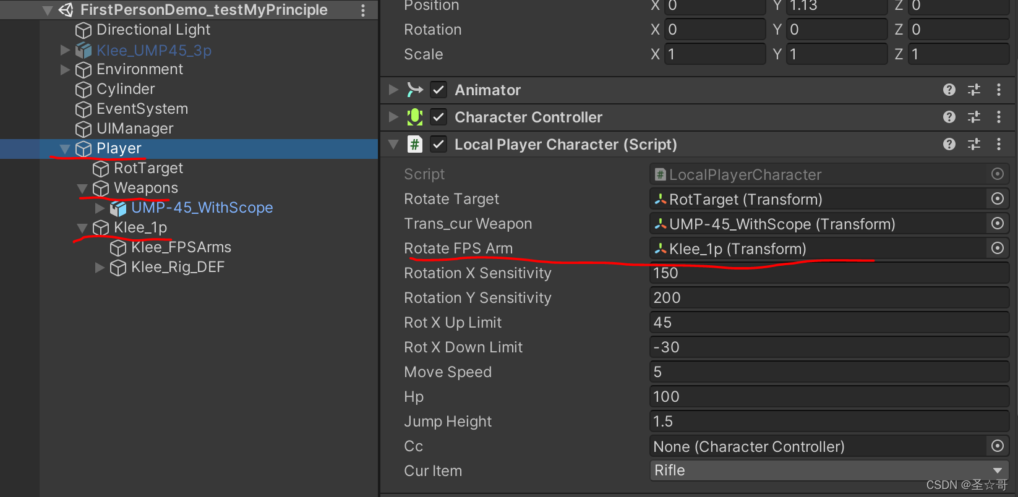Click the cube icon next to Klee_FPSArms
1018x497 pixels.
click(x=118, y=248)
